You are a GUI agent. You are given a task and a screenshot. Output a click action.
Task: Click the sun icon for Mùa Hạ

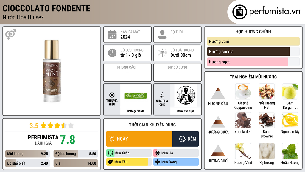tap(158, 153)
